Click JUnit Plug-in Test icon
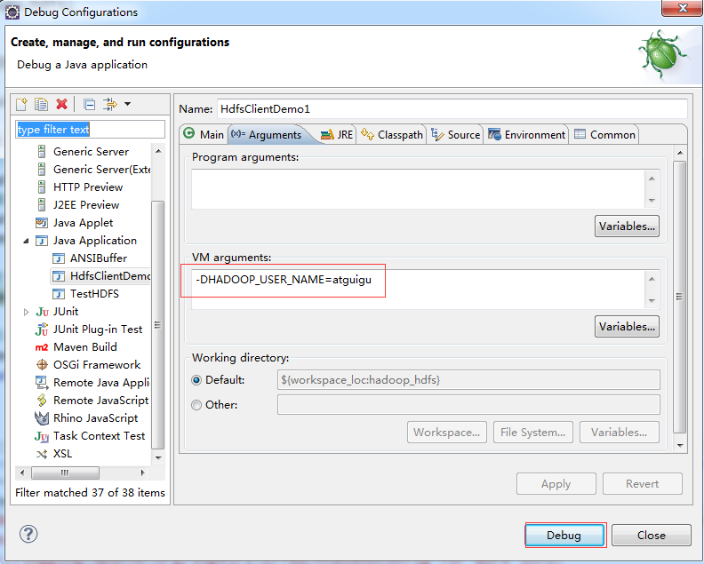Image resolution: width=704 pixels, height=564 pixels. [41, 330]
